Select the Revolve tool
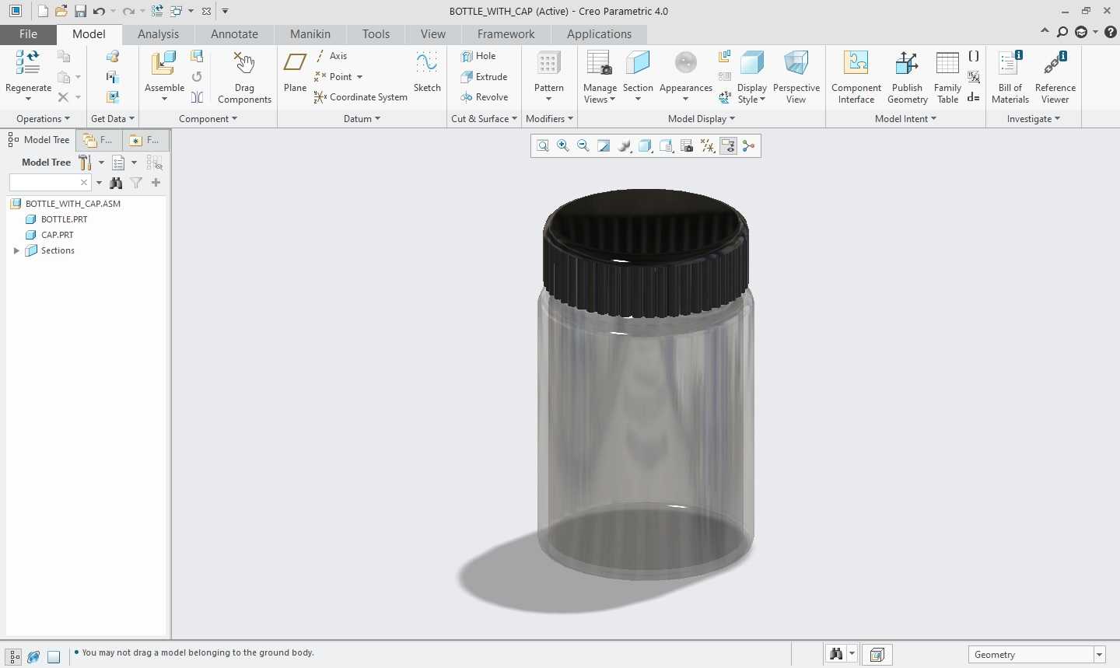1120x668 pixels. (484, 97)
